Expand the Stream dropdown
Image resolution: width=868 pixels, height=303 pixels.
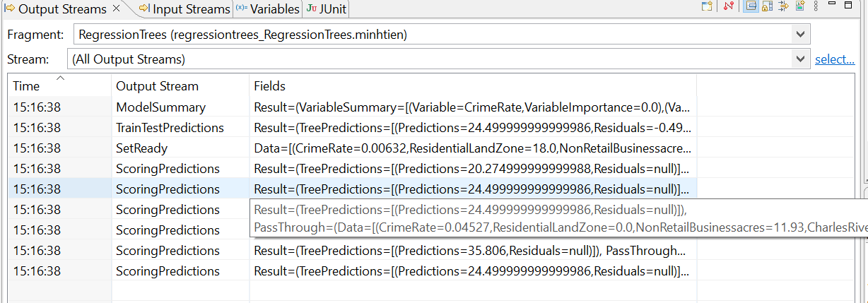(x=800, y=59)
